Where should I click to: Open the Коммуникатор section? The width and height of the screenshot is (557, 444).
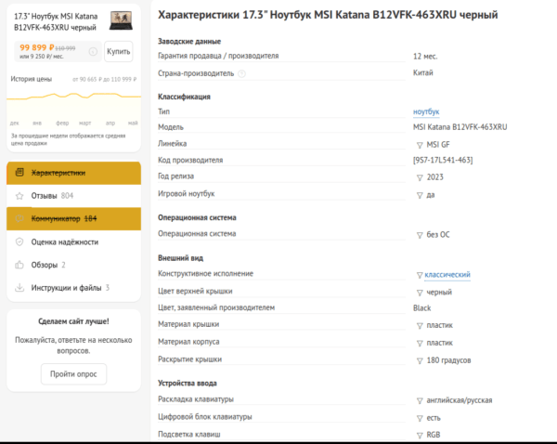point(74,218)
